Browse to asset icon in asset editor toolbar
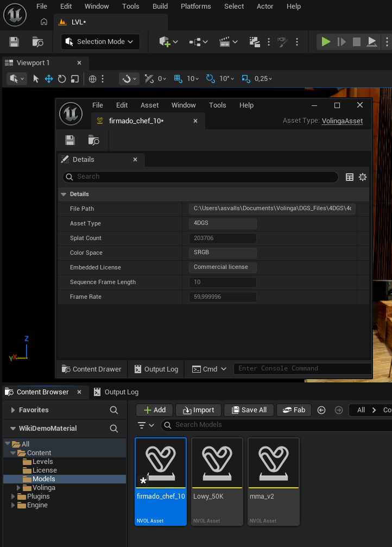 pos(93,140)
